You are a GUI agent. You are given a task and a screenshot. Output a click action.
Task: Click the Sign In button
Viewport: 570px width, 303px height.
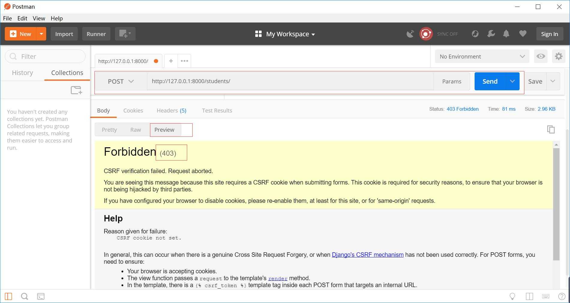550,34
